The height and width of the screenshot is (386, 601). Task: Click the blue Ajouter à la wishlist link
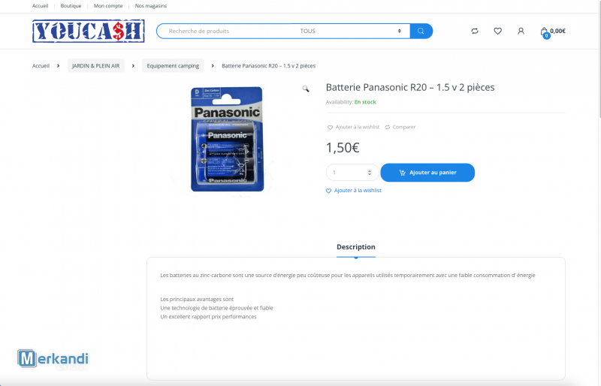click(353, 191)
